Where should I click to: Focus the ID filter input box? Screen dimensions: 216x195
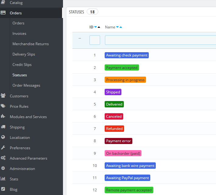[x=95, y=40]
